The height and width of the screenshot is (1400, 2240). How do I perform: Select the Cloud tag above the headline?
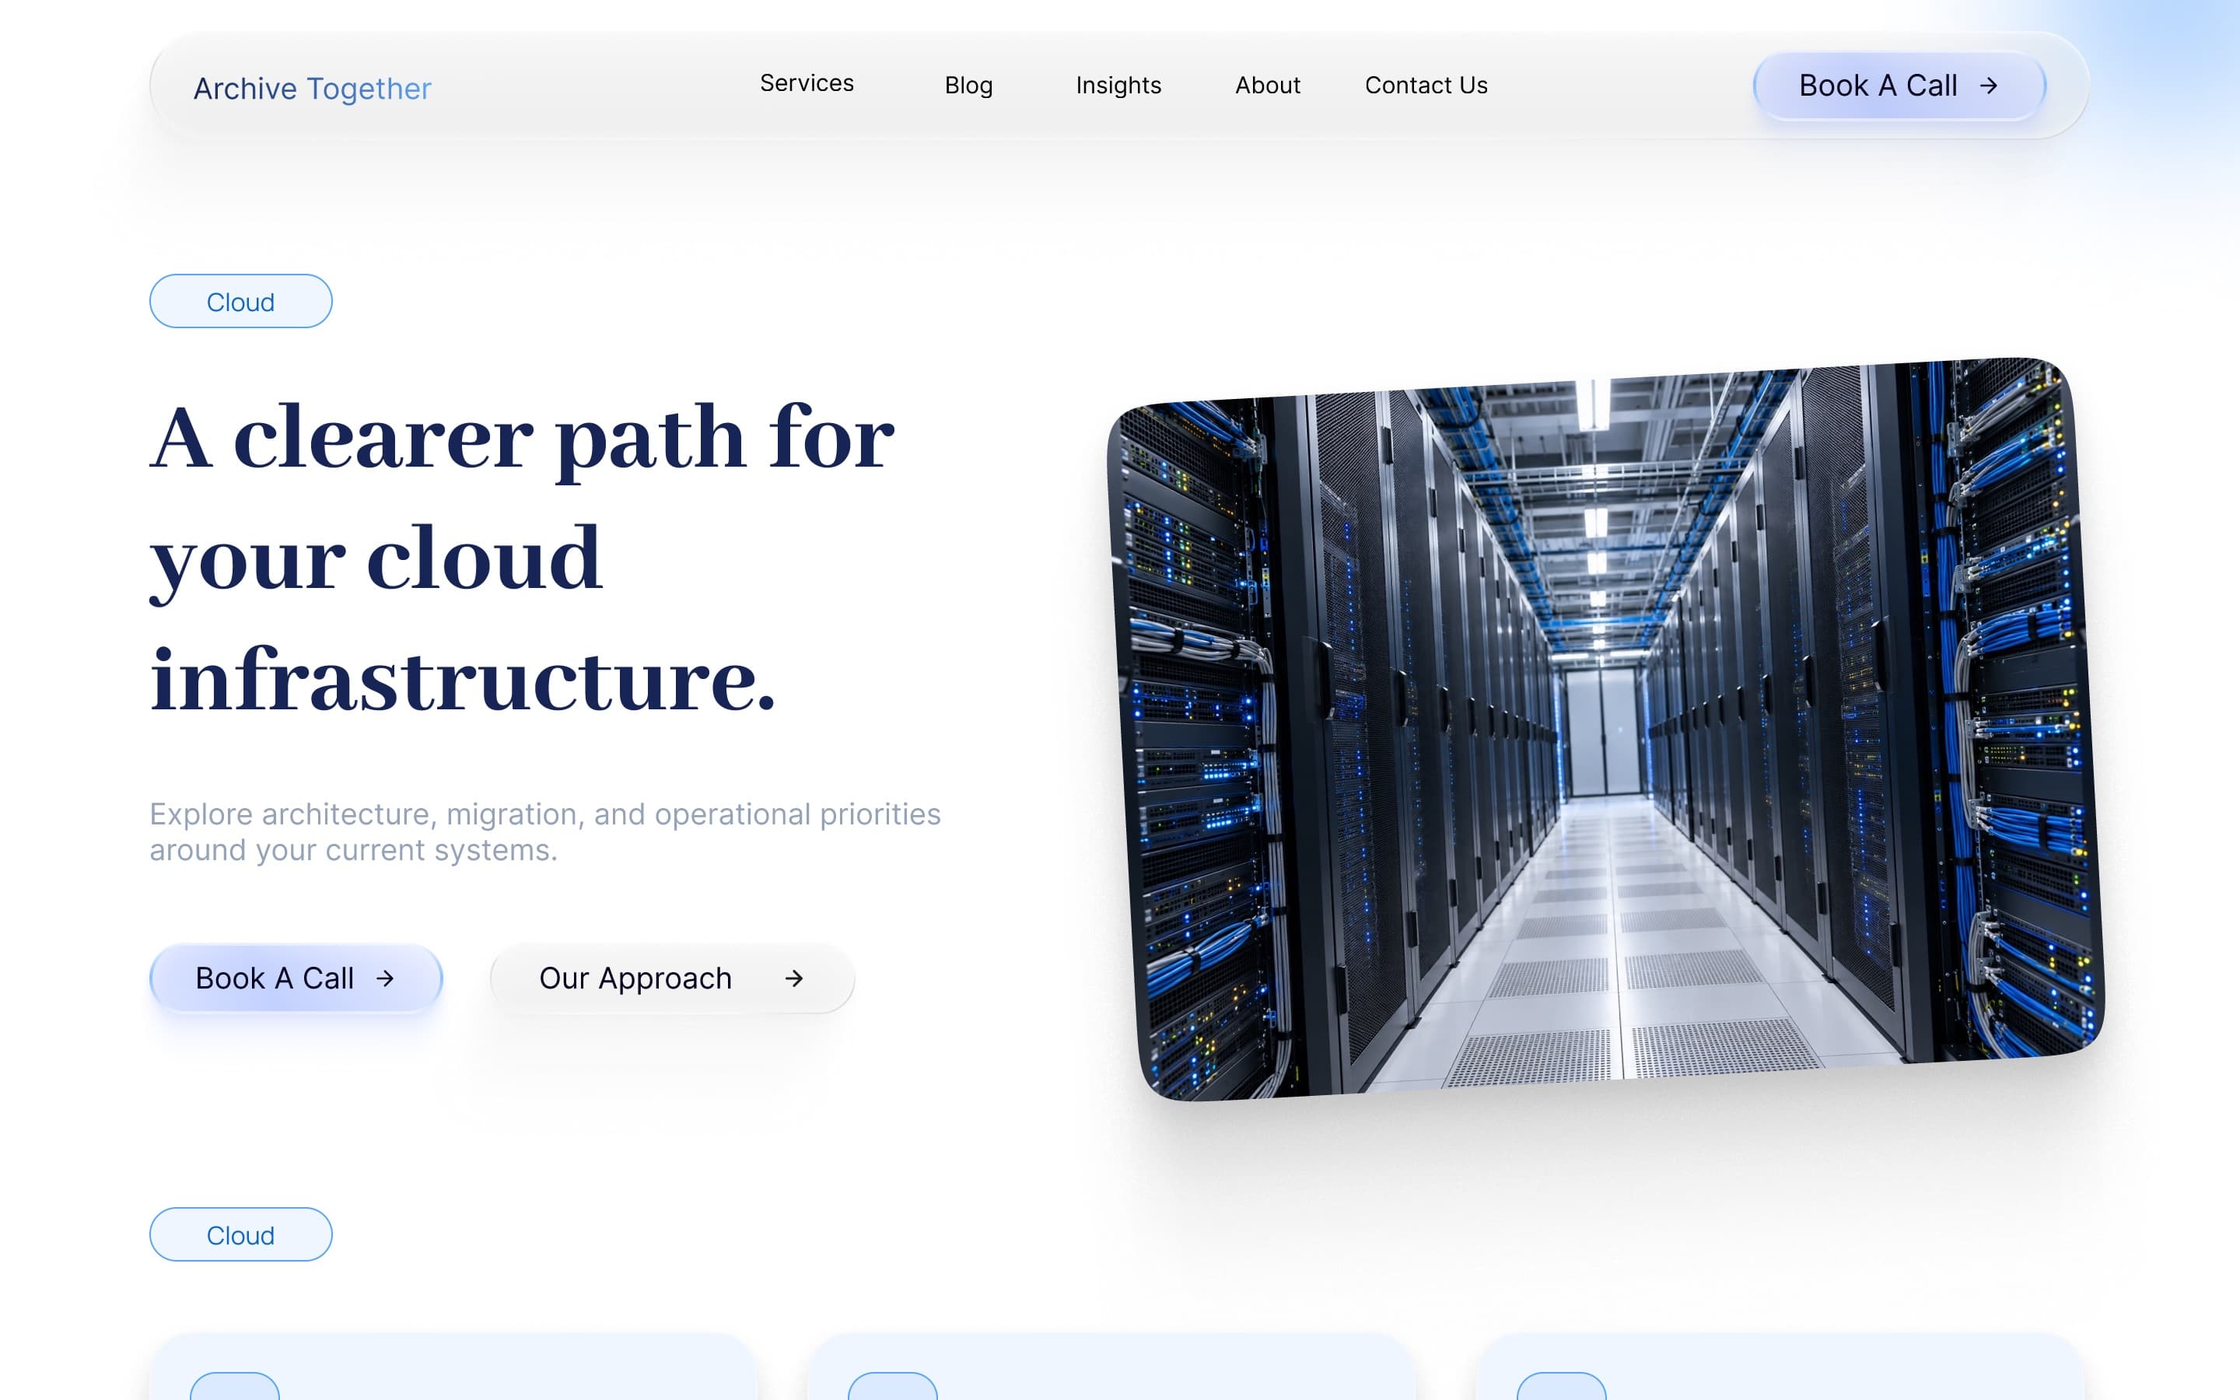[x=240, y=301]
